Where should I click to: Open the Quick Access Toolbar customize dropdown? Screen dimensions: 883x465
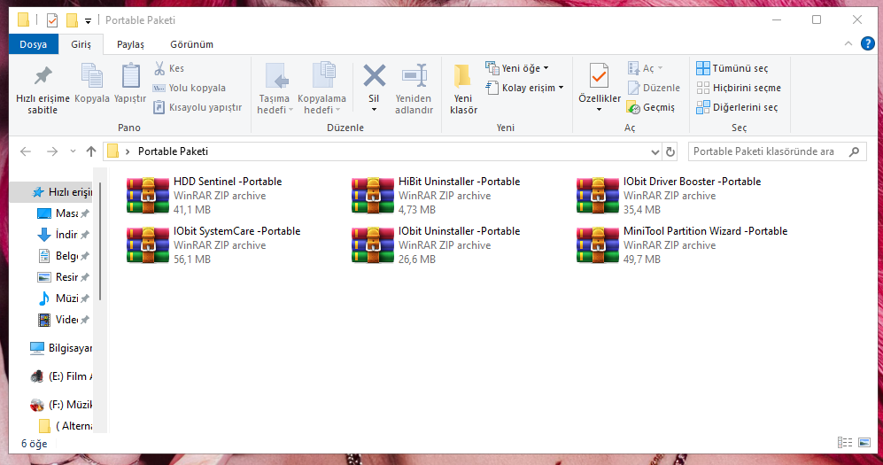(x=88, y=21)
